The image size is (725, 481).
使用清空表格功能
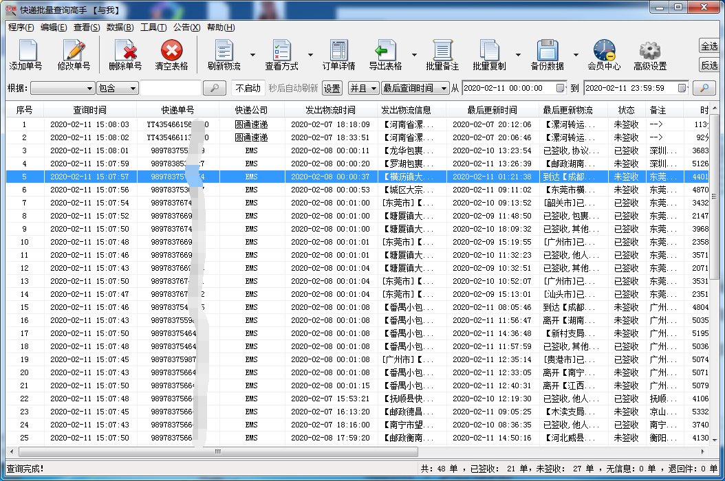(x=171, y=55)
